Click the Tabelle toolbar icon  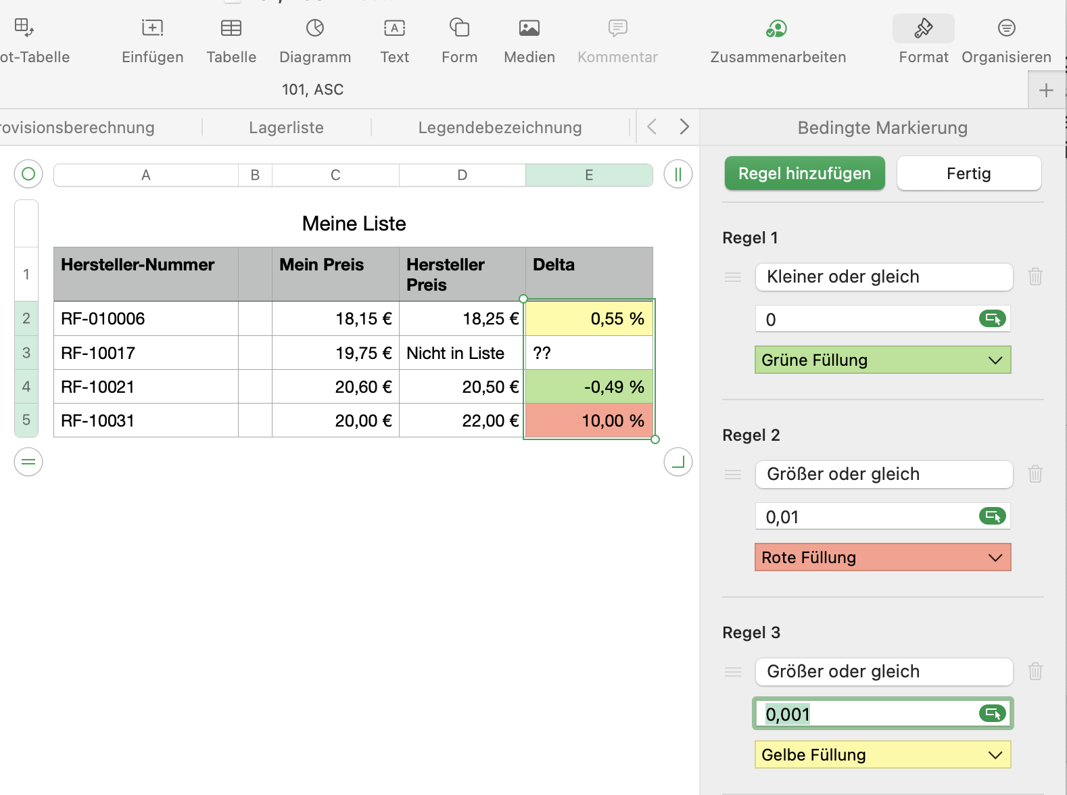(x=231, y=28)
